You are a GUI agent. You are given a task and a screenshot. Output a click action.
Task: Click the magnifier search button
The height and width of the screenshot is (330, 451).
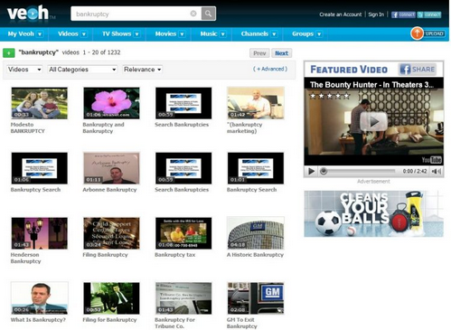tap(208, 14)
